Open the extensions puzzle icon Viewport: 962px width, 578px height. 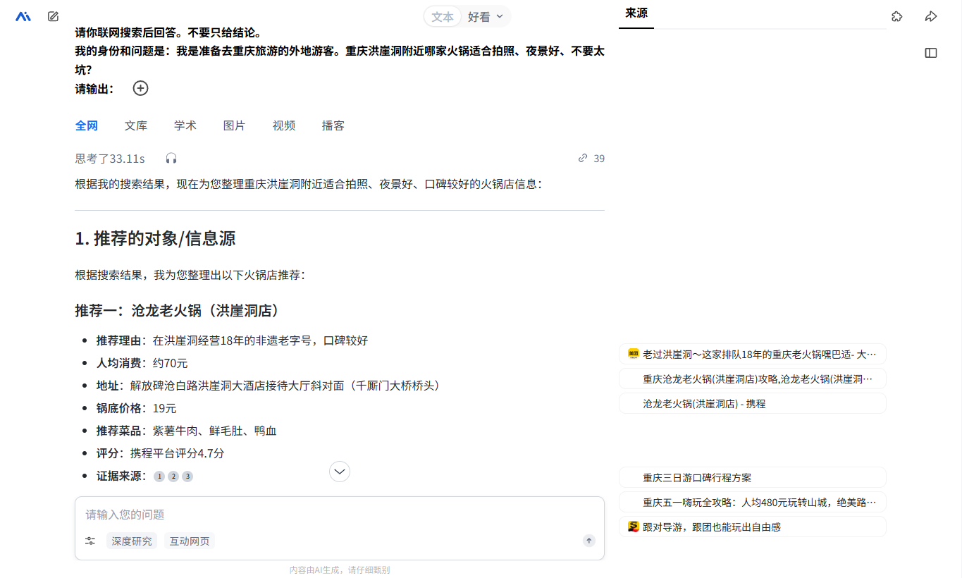(896, 16)
